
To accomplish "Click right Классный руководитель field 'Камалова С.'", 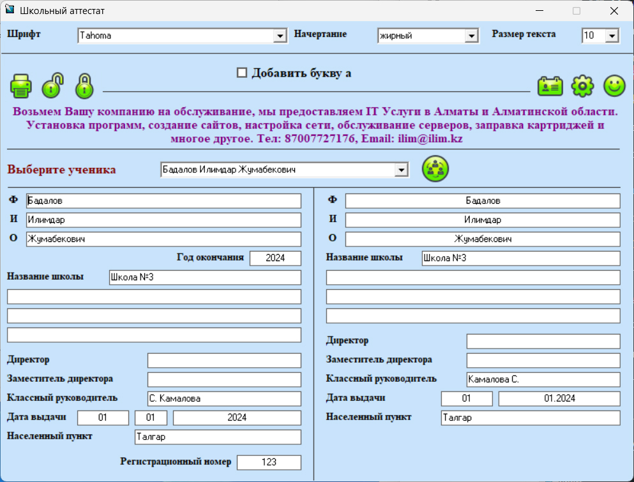I will pos(543,379).
